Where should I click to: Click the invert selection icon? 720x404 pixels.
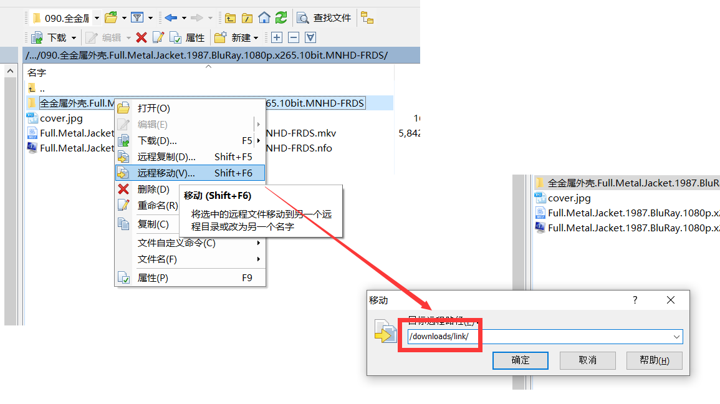310,37
